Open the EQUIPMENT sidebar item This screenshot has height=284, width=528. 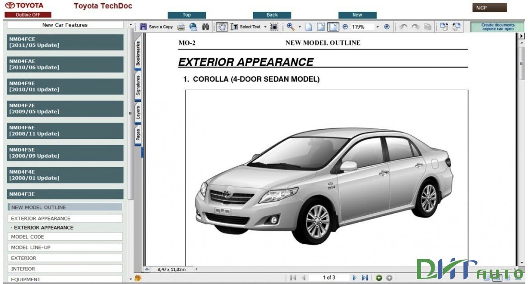click(x=65, y=279)
